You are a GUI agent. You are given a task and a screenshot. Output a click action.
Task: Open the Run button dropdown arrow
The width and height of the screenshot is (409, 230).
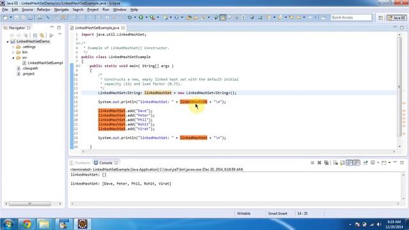click(146, 17)
